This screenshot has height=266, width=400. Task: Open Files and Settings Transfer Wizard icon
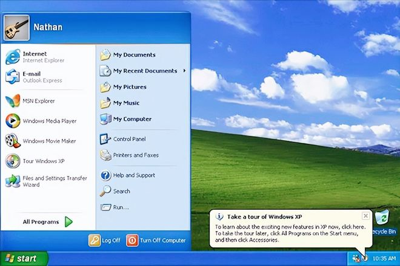point(13,181)
